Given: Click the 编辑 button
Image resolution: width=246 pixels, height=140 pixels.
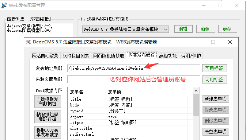Looking at the screenshot, I should pyautogui.click(x=183, y=29).
